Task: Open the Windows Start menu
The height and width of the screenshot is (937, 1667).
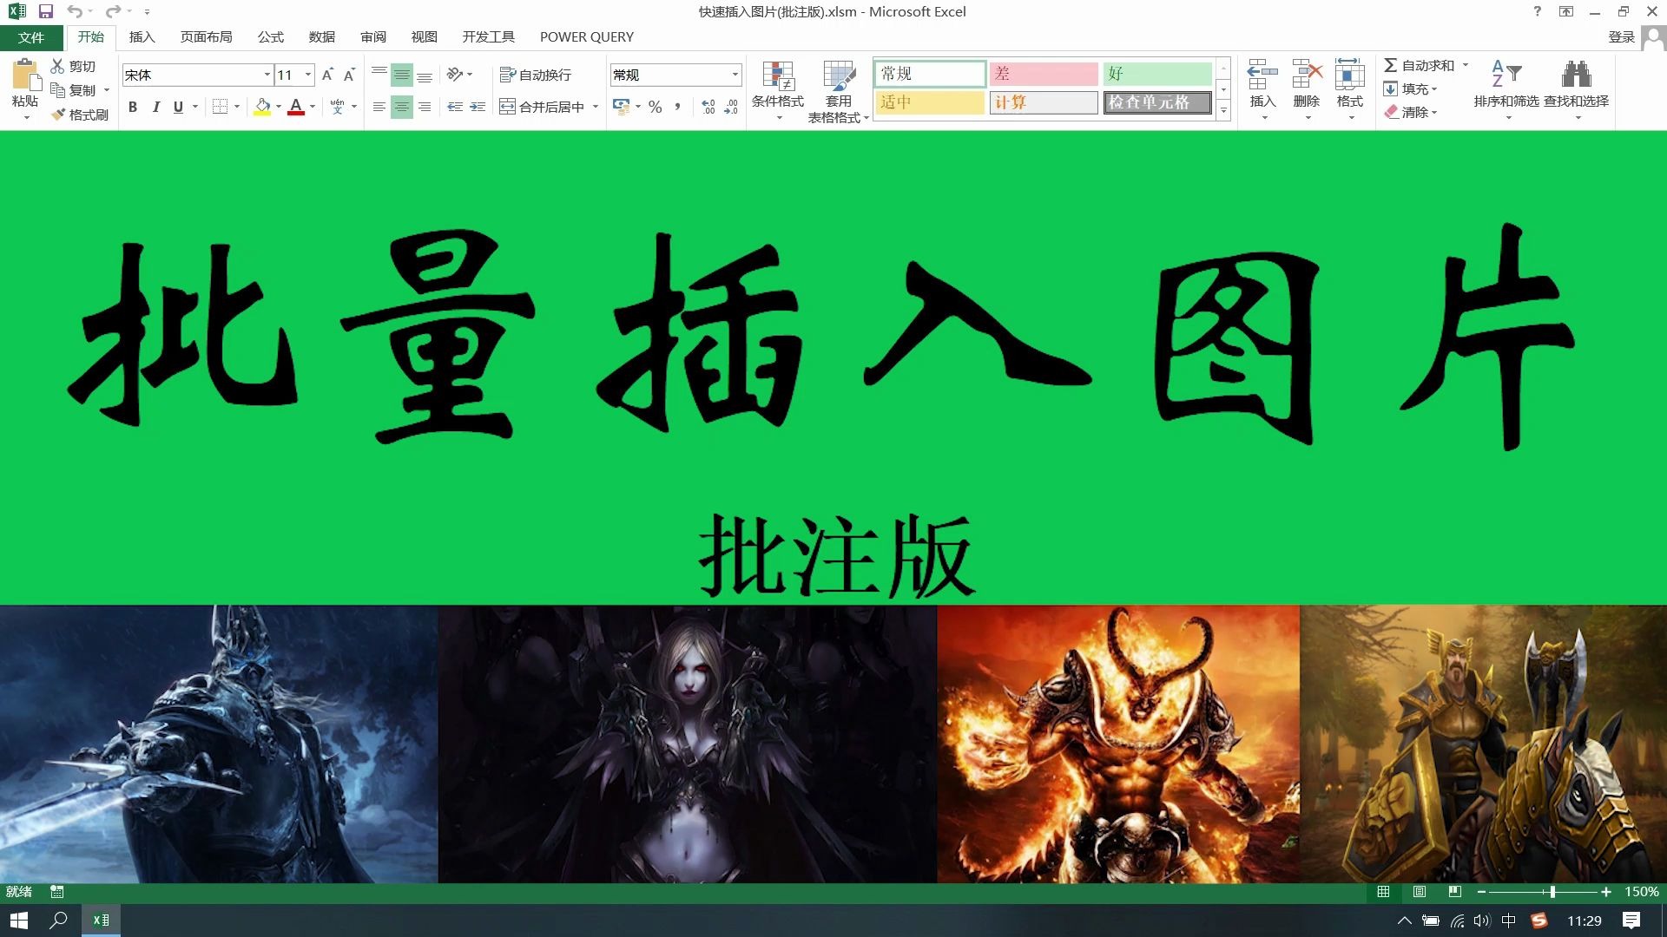Action: coord(19,921)
